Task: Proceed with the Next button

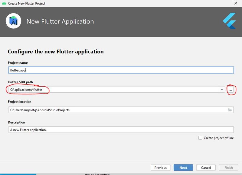Action: coord(183,167)
